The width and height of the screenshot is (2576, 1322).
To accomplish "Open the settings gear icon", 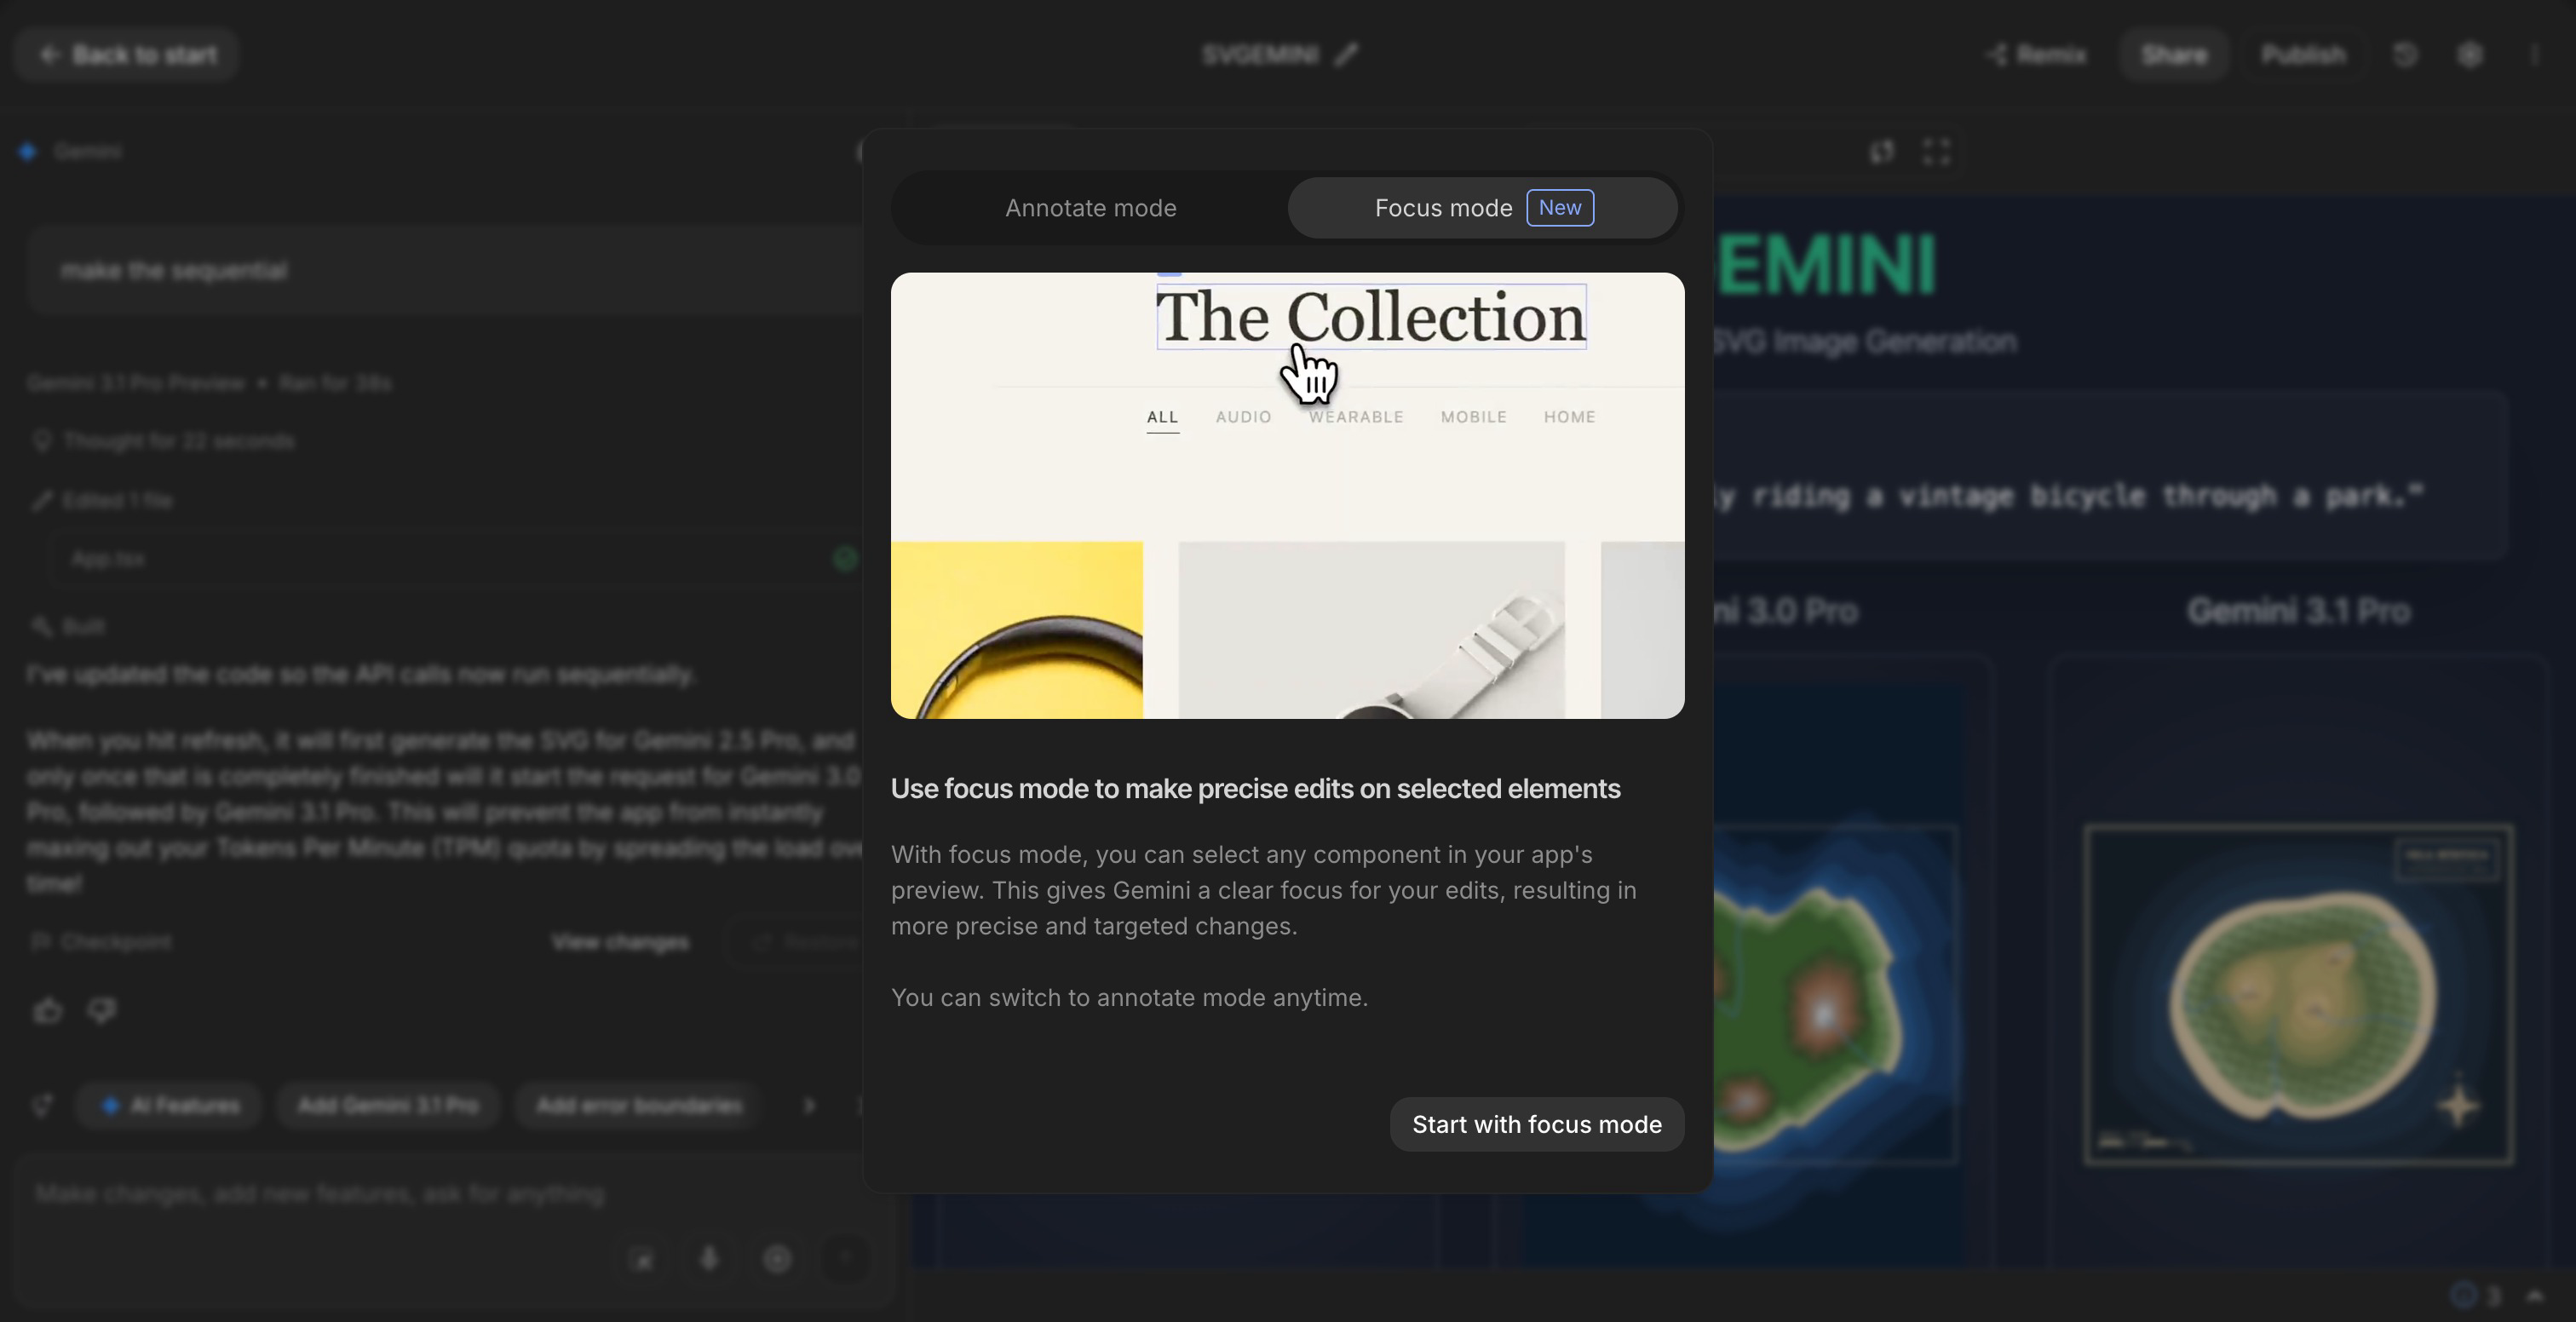I will coord(2469,54).
